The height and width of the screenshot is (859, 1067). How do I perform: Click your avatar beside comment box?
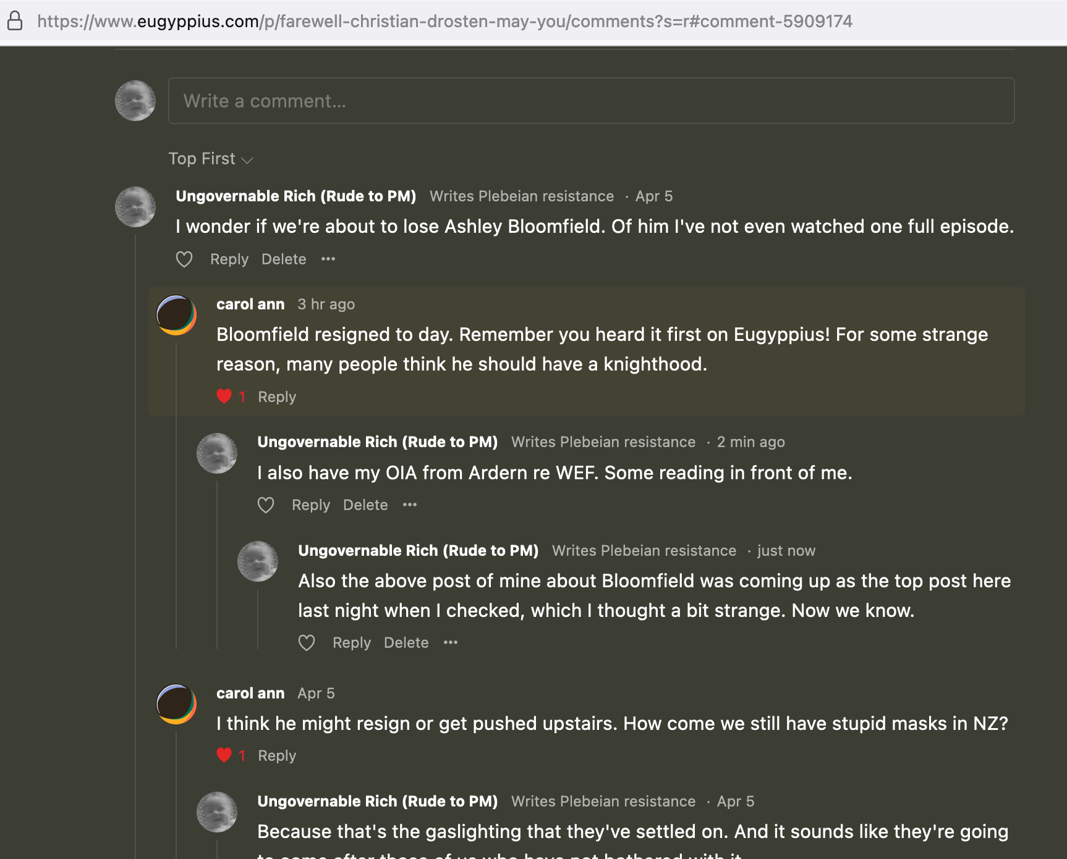[135, 101]
